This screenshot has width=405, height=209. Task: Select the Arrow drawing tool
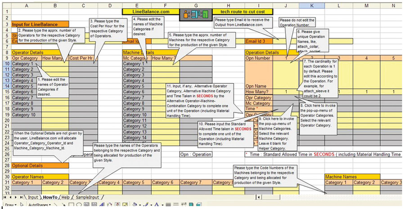[63, 205]
